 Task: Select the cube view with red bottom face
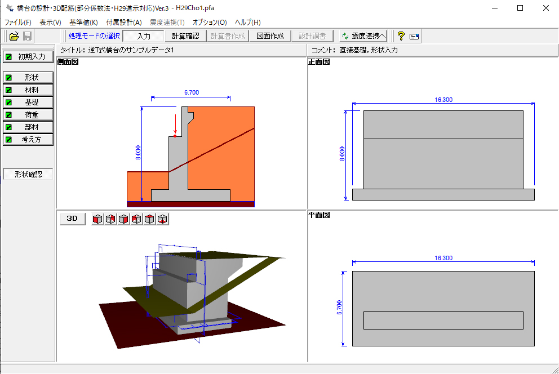click(162, 219)
